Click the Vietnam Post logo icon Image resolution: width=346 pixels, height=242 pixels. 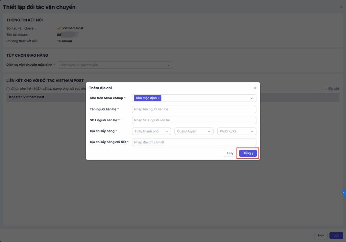point(59,28)
